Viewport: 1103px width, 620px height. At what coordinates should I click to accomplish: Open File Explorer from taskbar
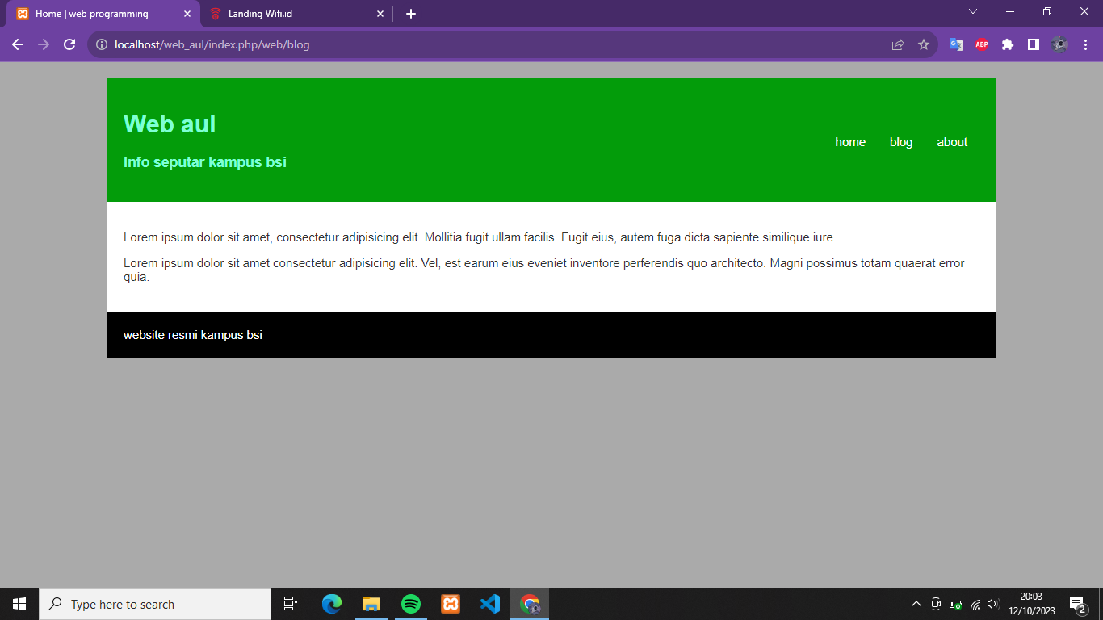coord(371,604)
